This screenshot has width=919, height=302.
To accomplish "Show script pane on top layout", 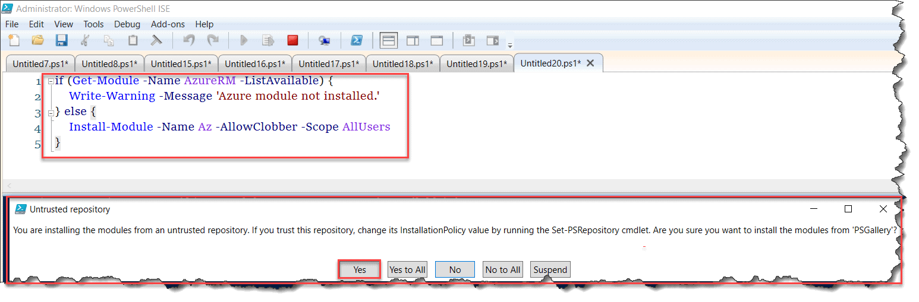I will [x=389, y=40].
